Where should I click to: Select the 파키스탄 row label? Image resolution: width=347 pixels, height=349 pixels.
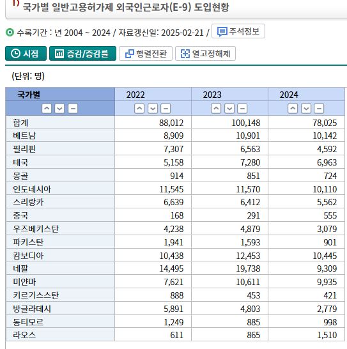(28, 242)
